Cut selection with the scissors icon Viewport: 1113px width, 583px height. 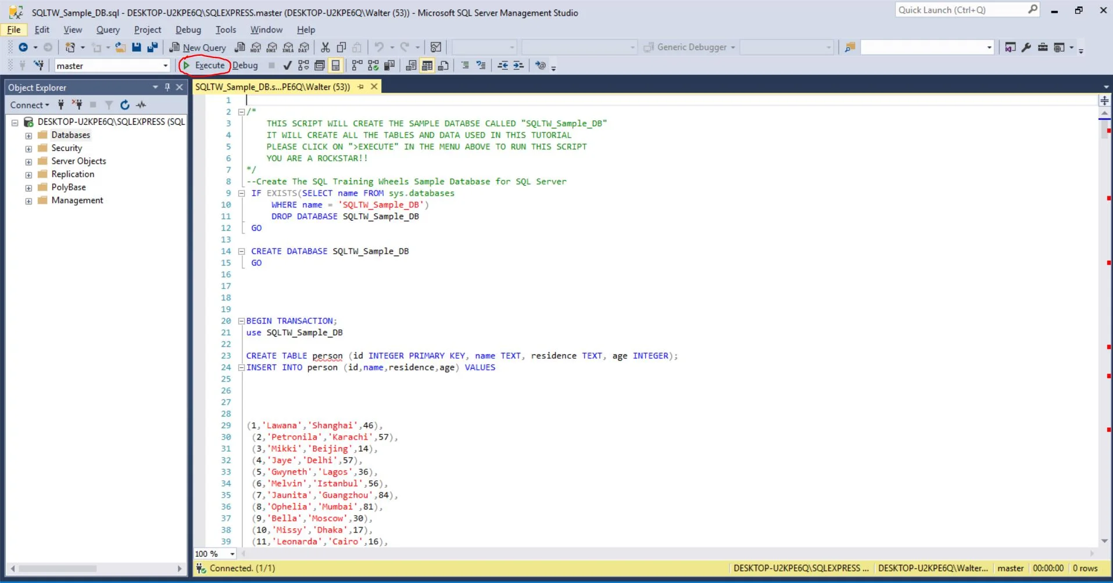(x=325, y=47)
